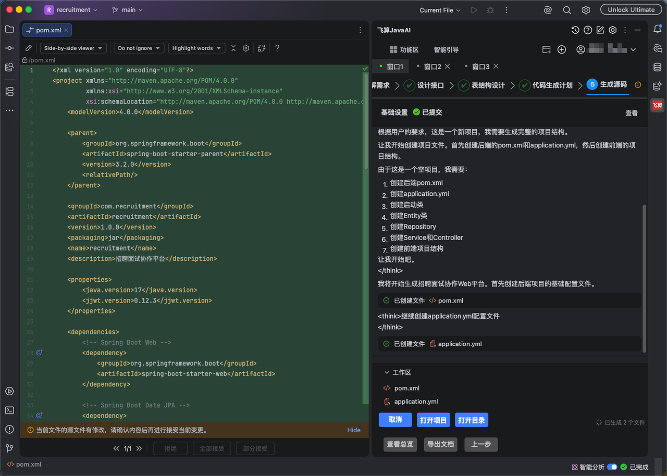Open IDE settings gear in title bar
Screen dimensions: 667x476
586,10
